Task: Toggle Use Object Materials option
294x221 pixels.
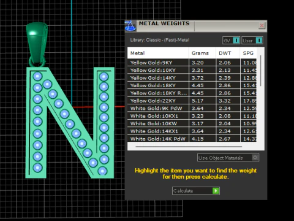Action: point(228,158)
